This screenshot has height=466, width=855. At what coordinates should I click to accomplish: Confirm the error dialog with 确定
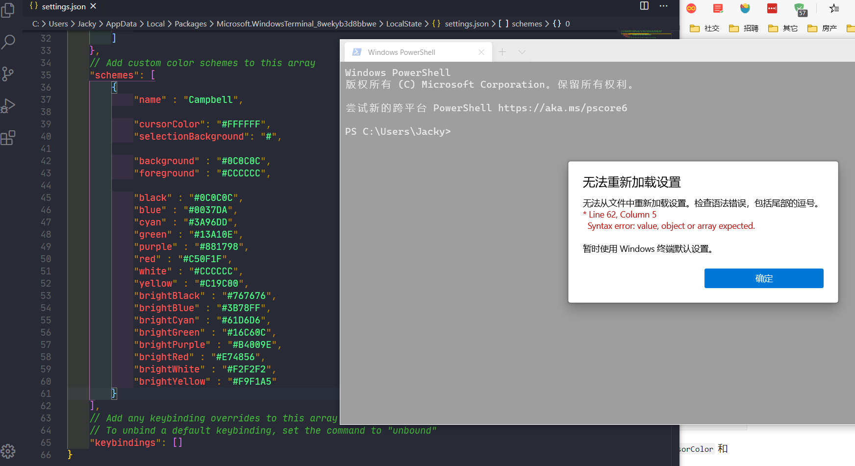click(x=764, y=278)
